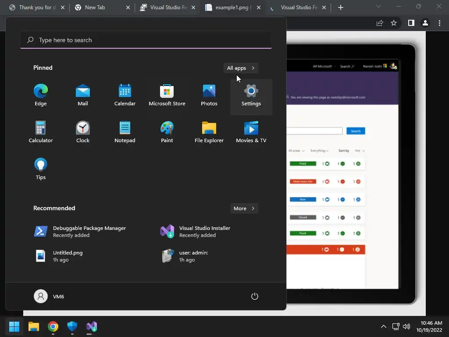Open Chrome tab search dropdown
This screenshot has height=337, width=449.
coord(378,6)
